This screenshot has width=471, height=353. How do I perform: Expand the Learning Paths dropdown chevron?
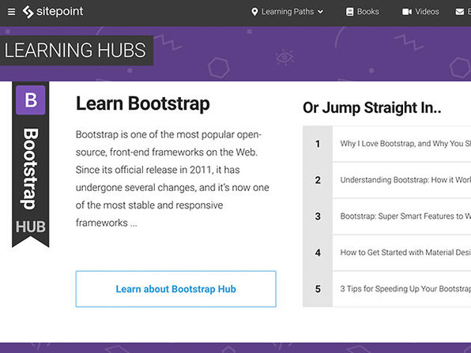[321, 12]
